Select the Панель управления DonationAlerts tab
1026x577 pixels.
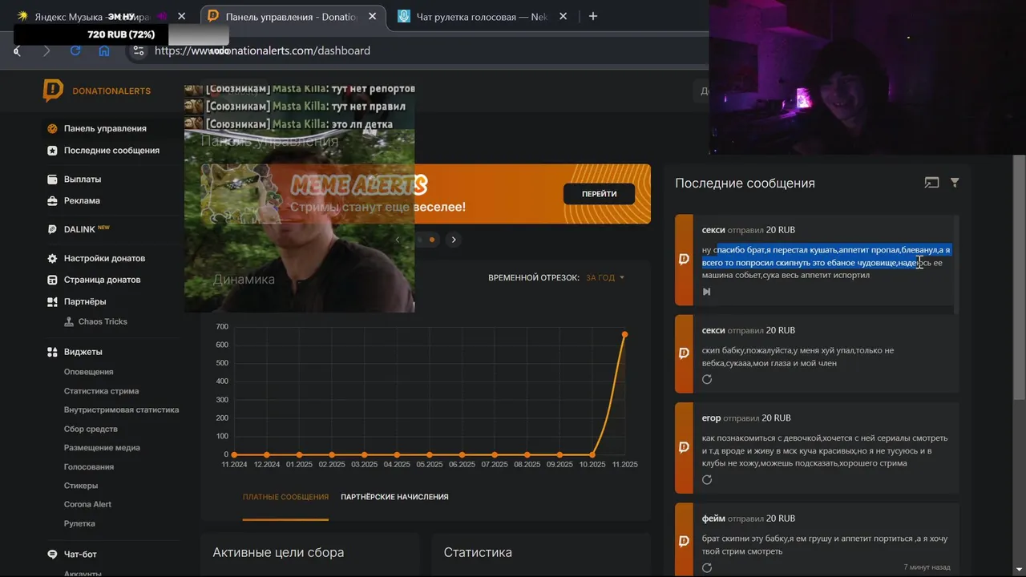(292, 16)
